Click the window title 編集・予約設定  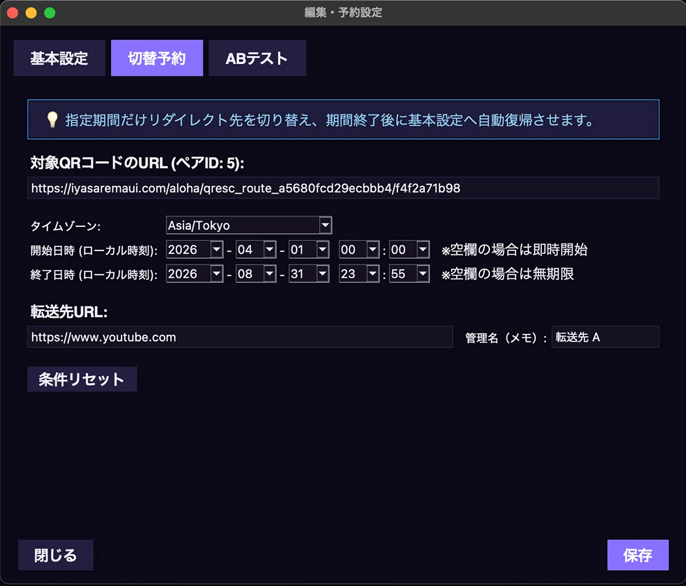tap(343, 12)
